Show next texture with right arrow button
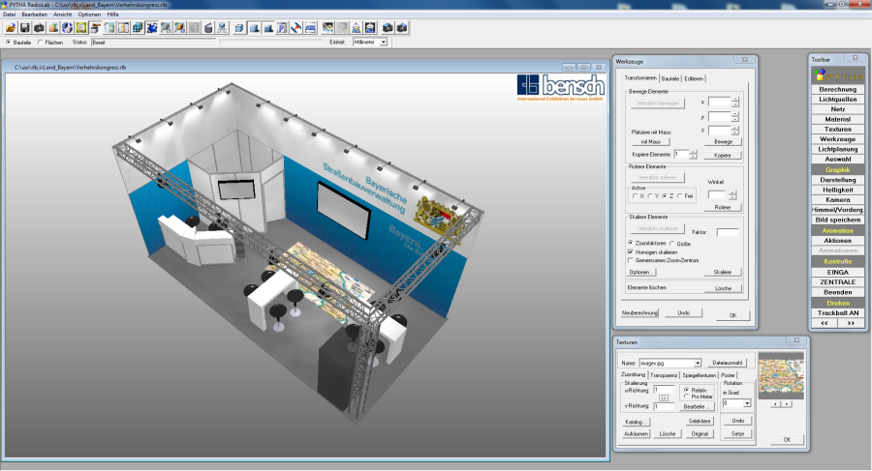Viewport: 872px width, 471px height. point(787,403)
